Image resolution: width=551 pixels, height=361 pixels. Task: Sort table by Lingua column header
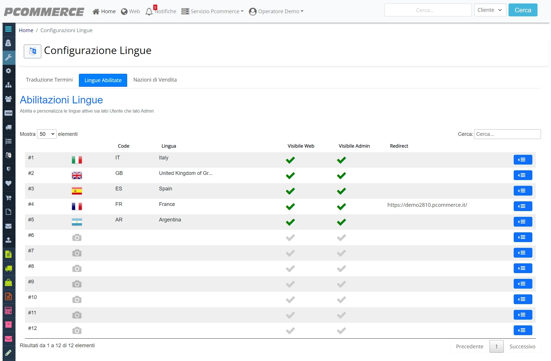[x=169, y=146]
